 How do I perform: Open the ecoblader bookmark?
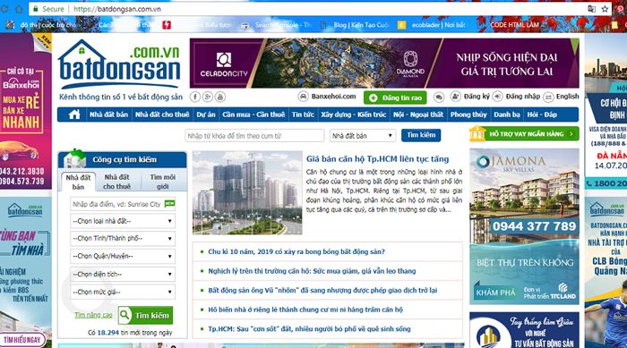(x=432, y=25)
